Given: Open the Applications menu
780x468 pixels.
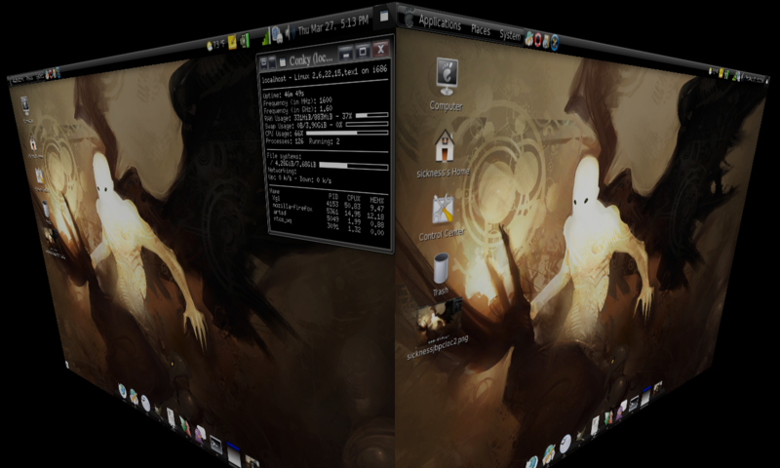Looking at the screenshot, I should click(440, 22).
